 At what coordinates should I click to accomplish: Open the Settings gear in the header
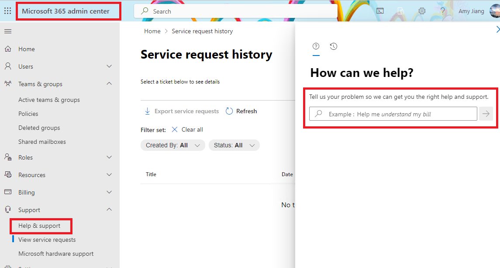[x=421, y=11]
